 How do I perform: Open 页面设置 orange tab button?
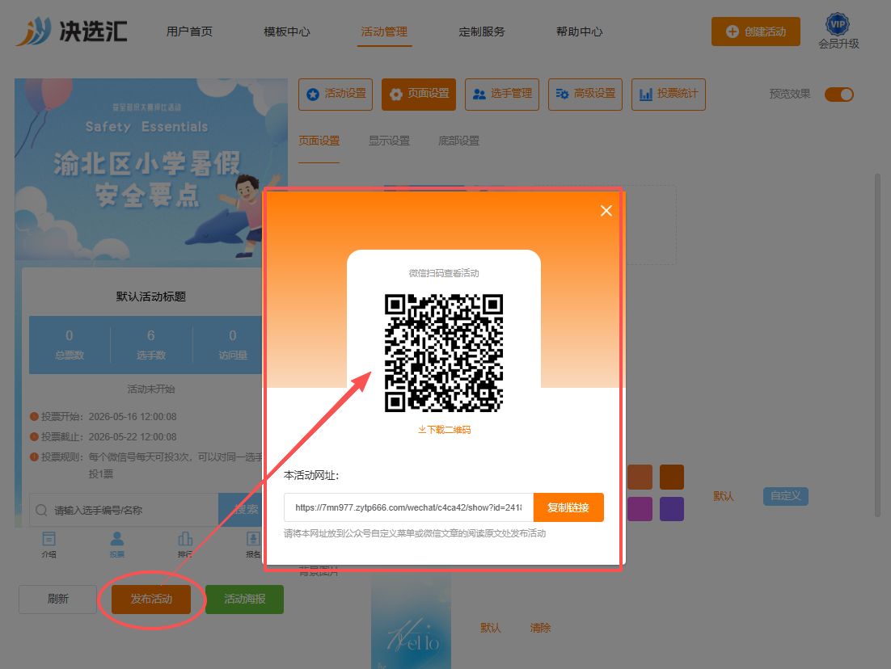(419, 95)
